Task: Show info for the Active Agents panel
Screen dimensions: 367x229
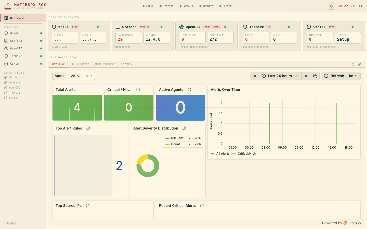Action: [x=189, y=90]
